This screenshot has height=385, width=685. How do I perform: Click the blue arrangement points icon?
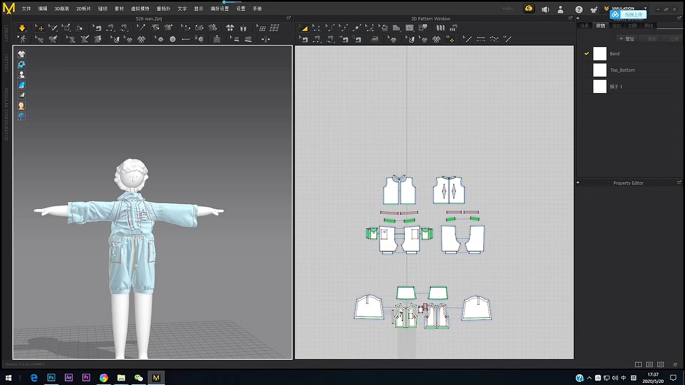click(21, 64)
